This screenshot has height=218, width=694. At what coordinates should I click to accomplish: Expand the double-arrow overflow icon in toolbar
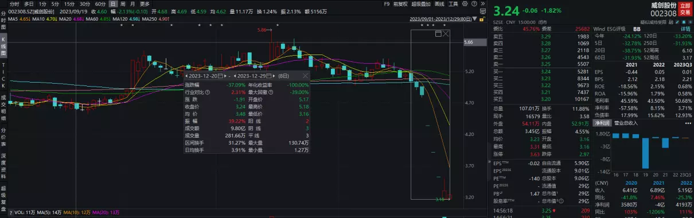[483, 3]
